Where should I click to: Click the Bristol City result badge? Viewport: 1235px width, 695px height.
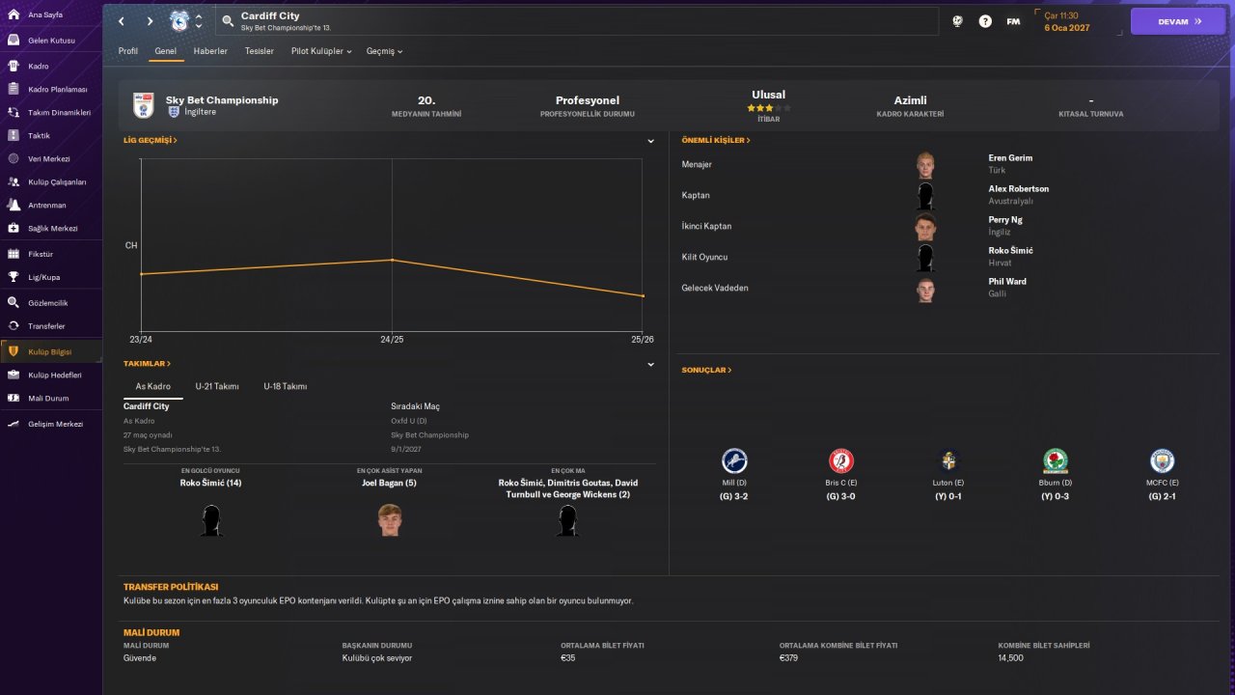(841, 460)
